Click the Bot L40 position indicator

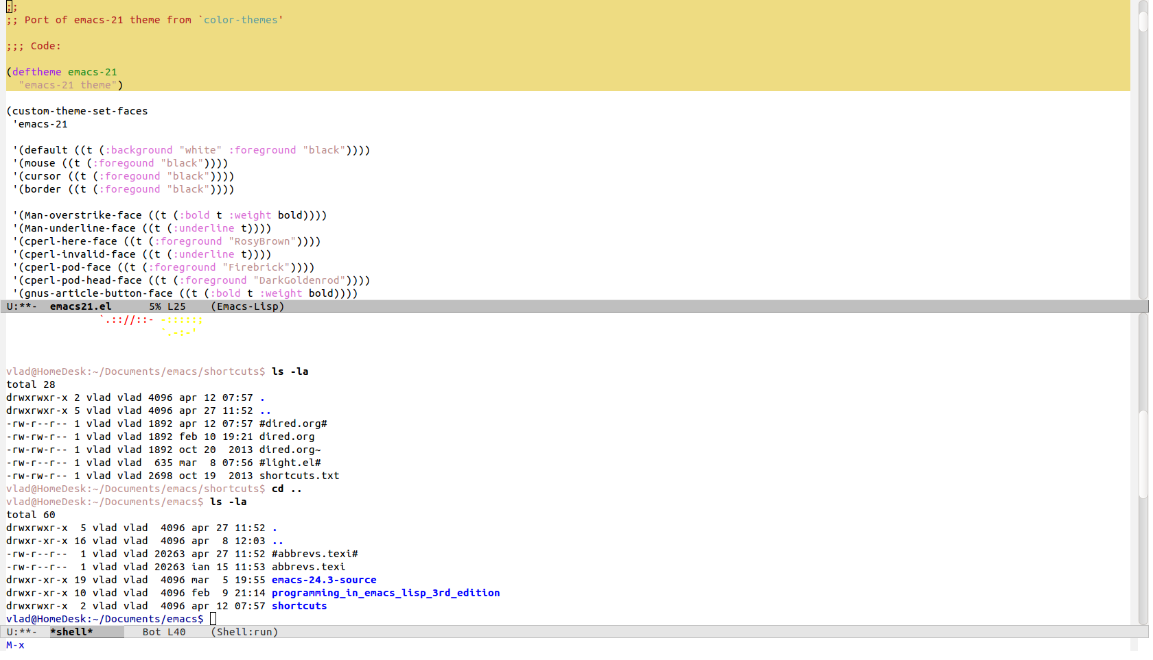[x=164, y=632]
